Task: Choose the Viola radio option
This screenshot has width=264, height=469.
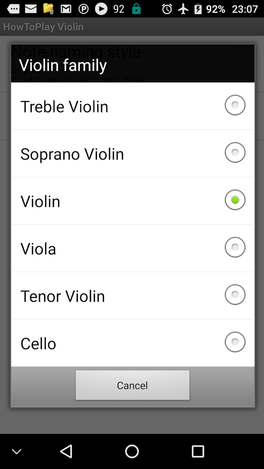Action: [235, 247]
